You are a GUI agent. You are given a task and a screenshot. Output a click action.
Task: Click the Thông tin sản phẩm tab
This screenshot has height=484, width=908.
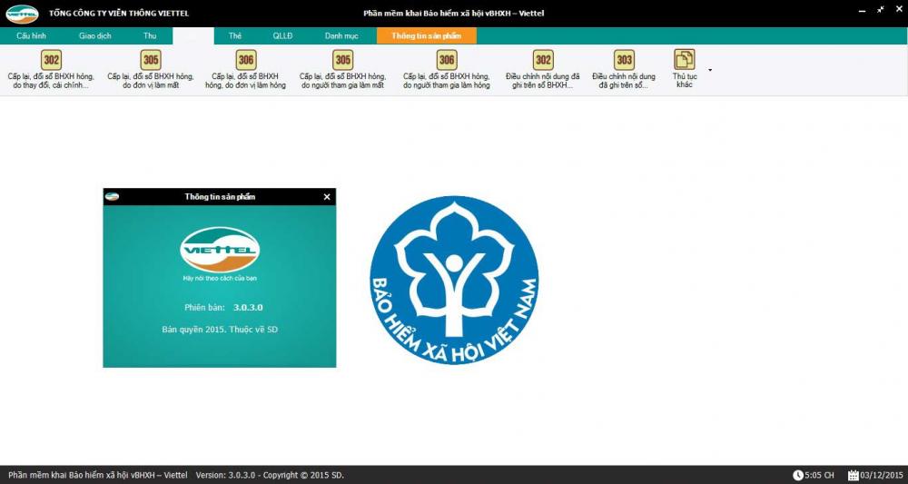(x=426, y=35)
